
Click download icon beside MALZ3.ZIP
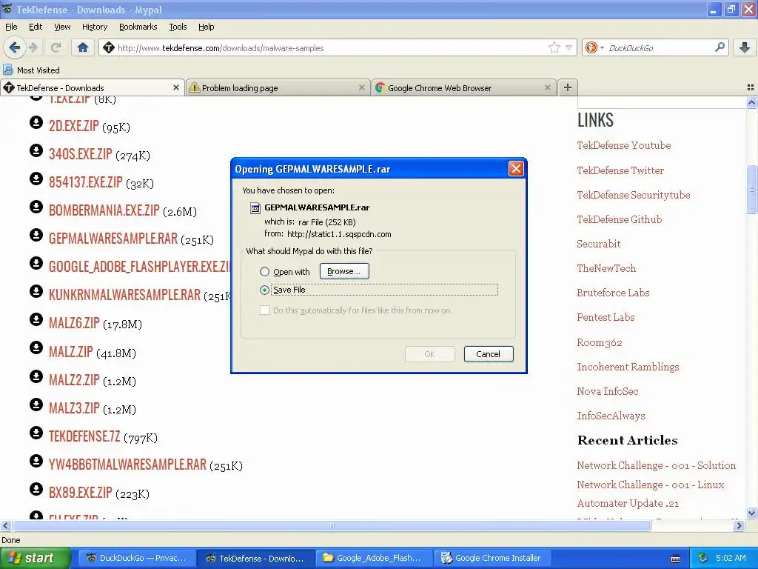click(x=36, y=404)
